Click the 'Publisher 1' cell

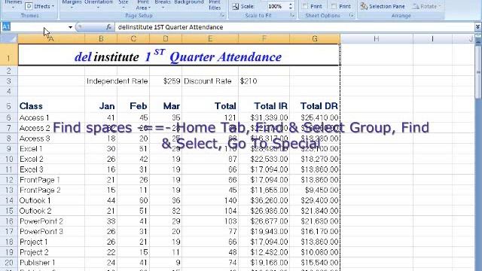pyautogui.click(x=51, y=263)
